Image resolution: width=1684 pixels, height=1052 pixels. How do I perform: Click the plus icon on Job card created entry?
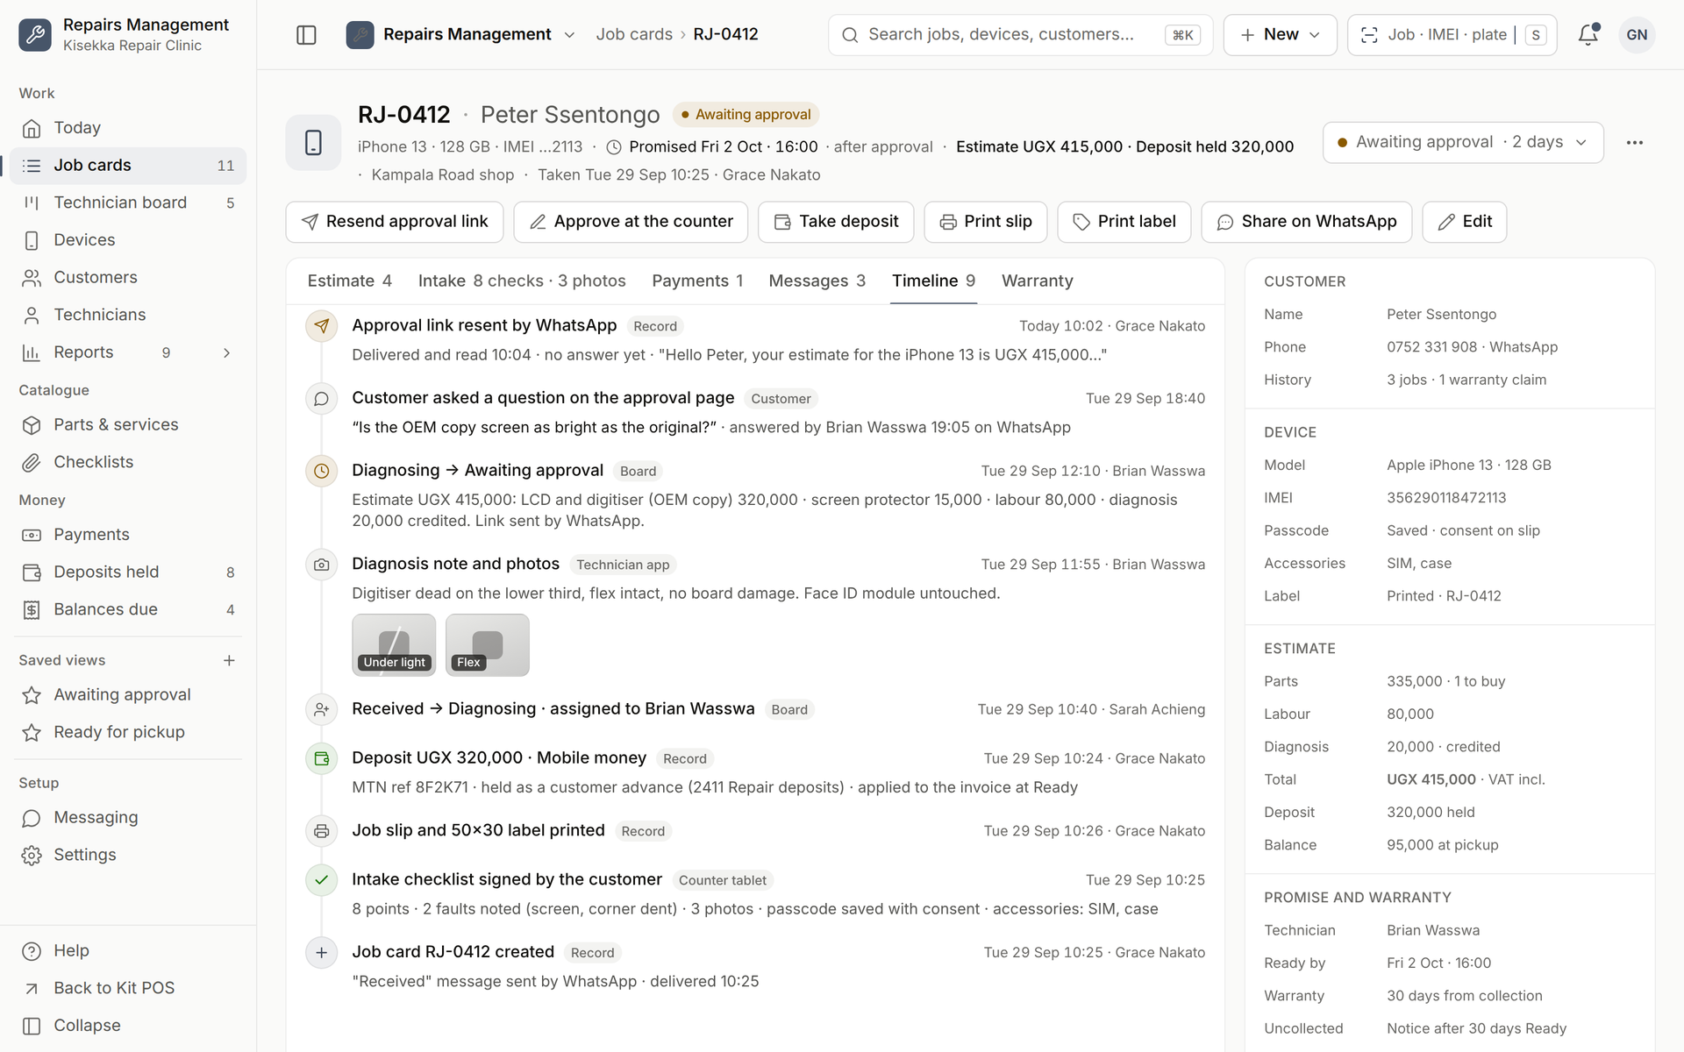[322, 953]
